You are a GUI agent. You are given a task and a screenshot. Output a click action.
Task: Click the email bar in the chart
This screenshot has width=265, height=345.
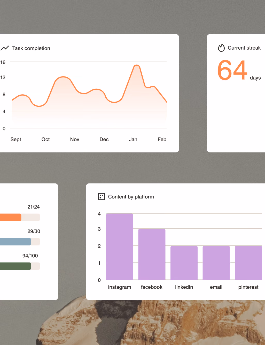pyautogui.click(x=216, y=263)
